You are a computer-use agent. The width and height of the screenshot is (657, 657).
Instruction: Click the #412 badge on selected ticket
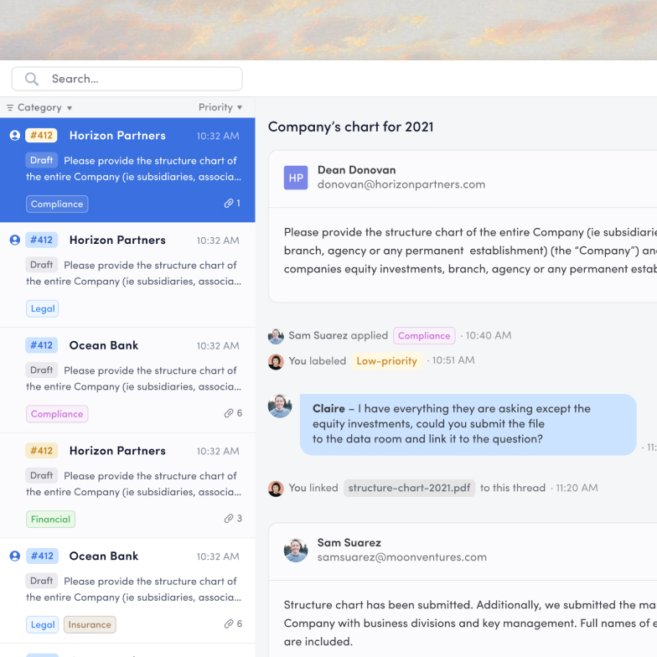tap(41, 135)
